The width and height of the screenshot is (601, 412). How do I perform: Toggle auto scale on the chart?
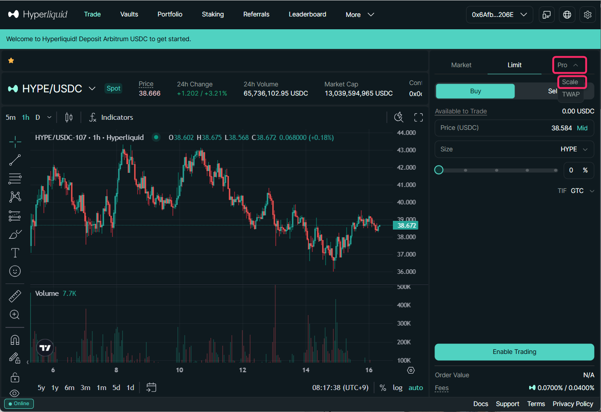(415, 388)
